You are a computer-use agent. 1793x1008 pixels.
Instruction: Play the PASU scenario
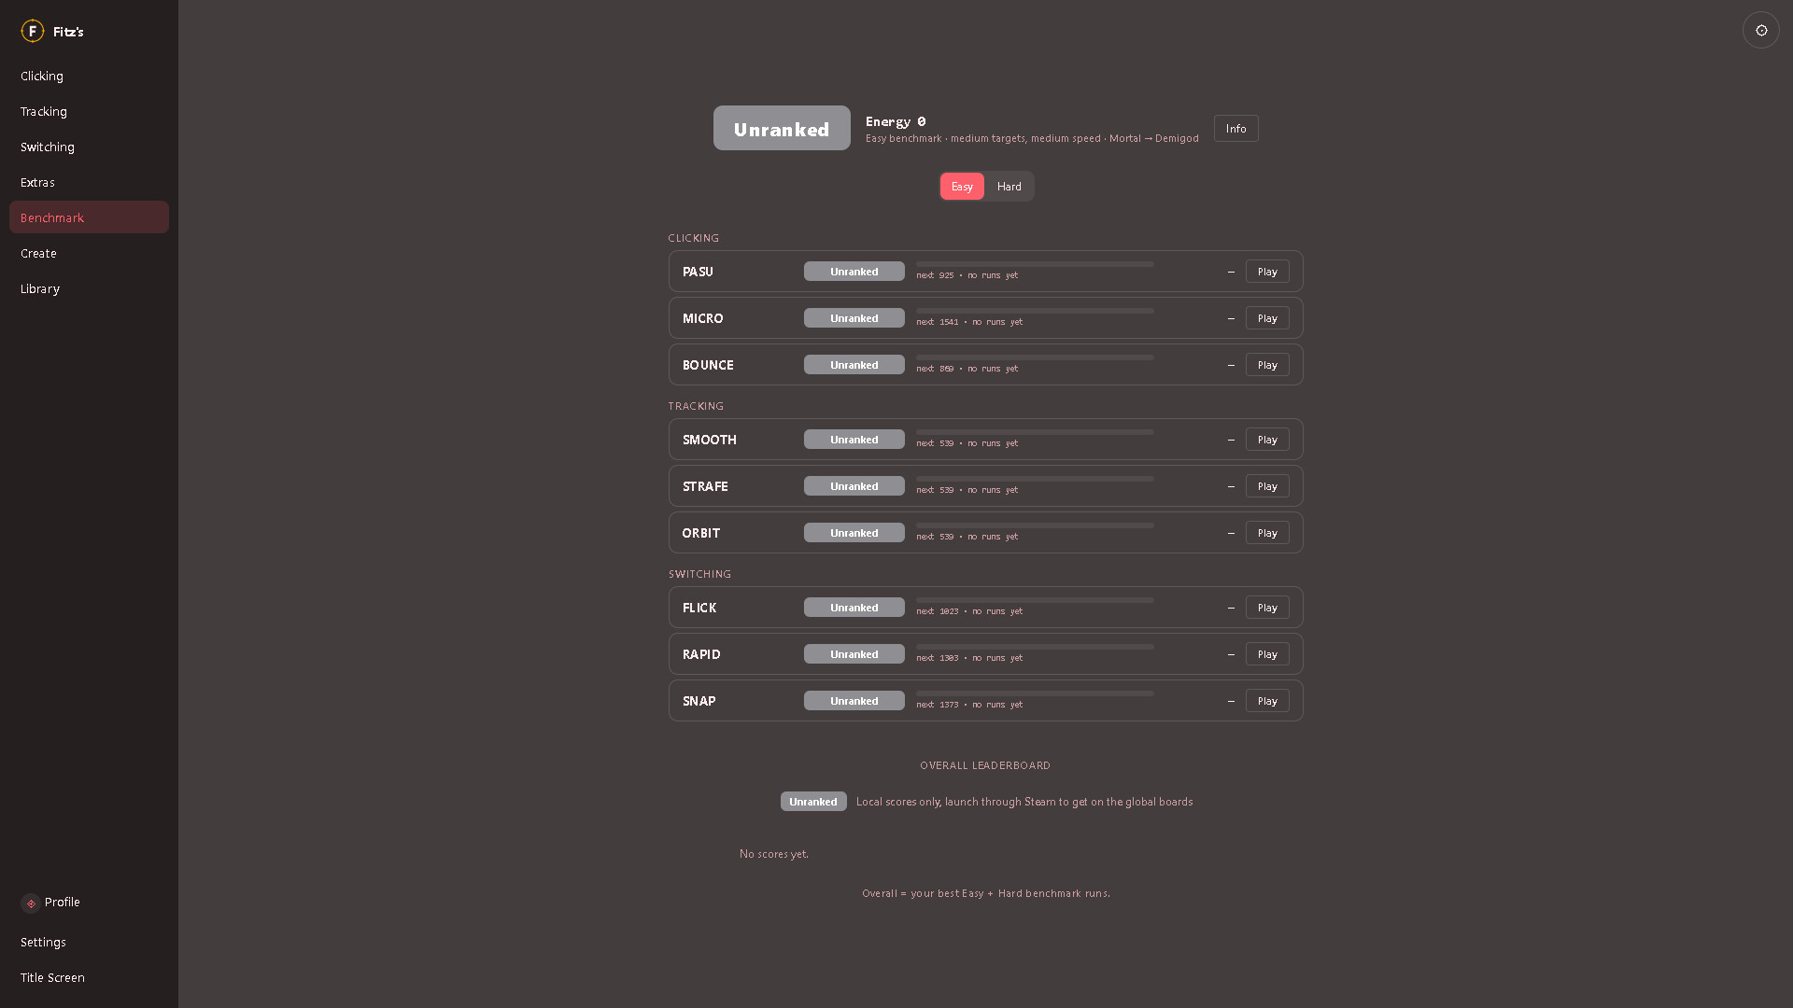[1267, 272]
